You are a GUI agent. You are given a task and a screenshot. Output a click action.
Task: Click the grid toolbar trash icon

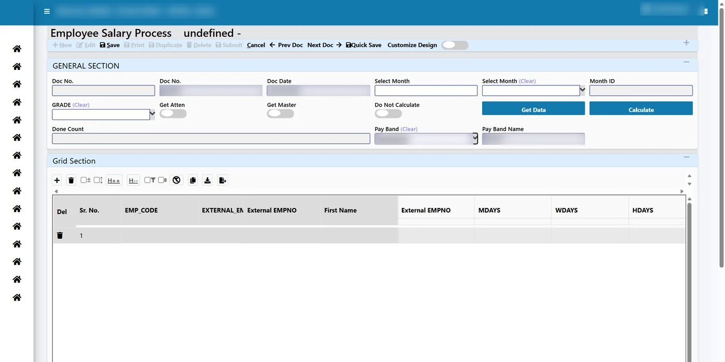pos(71,180)
